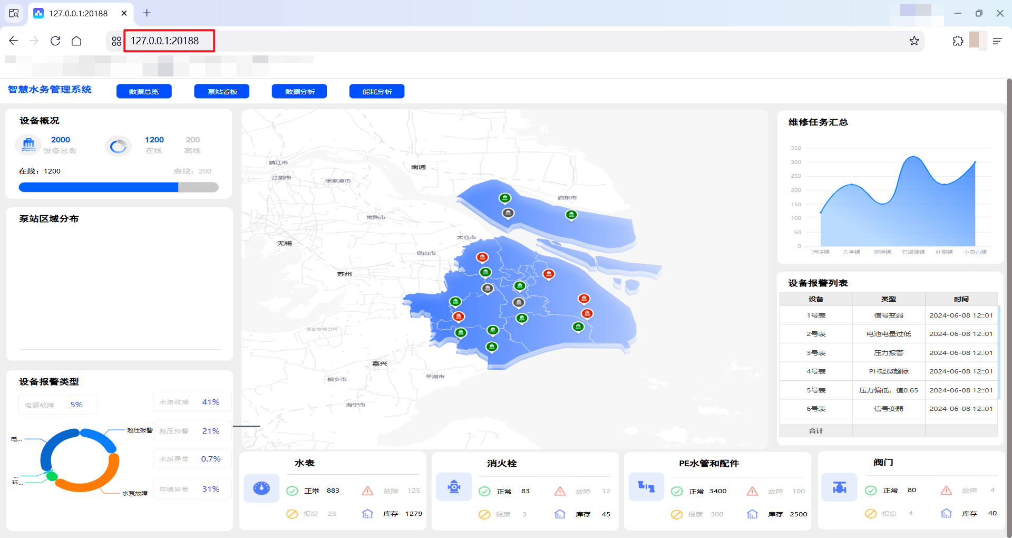Open the 数据总览 tab
The image size is (1012, 538).
[x=144, y=92]
